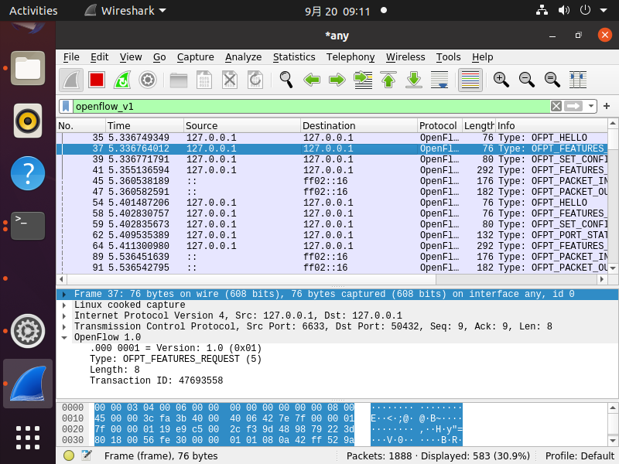Open Activities overview
Screen dimensions: 619x464
coord(33,11)
